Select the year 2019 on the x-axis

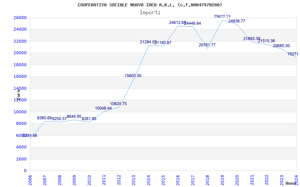tap(222, 180)
